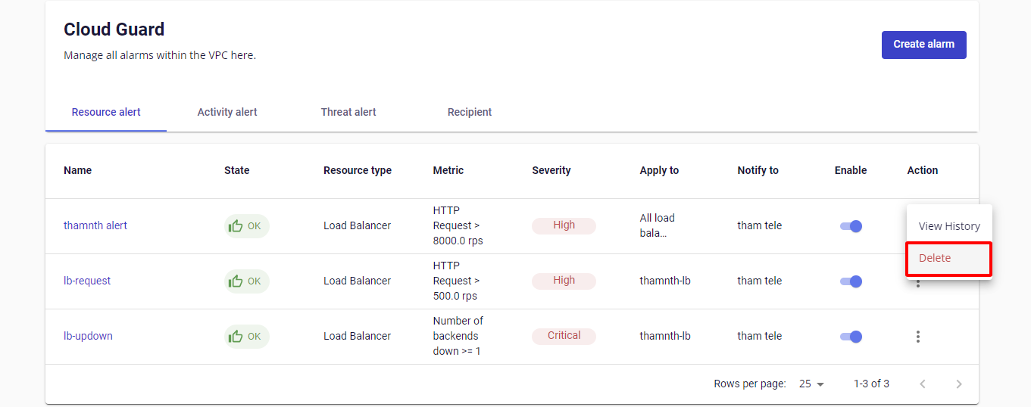Disable the thamnth alert toggle
This screenshot has height=407, width=1031.
pyautogui.click(x=851, y=226)
